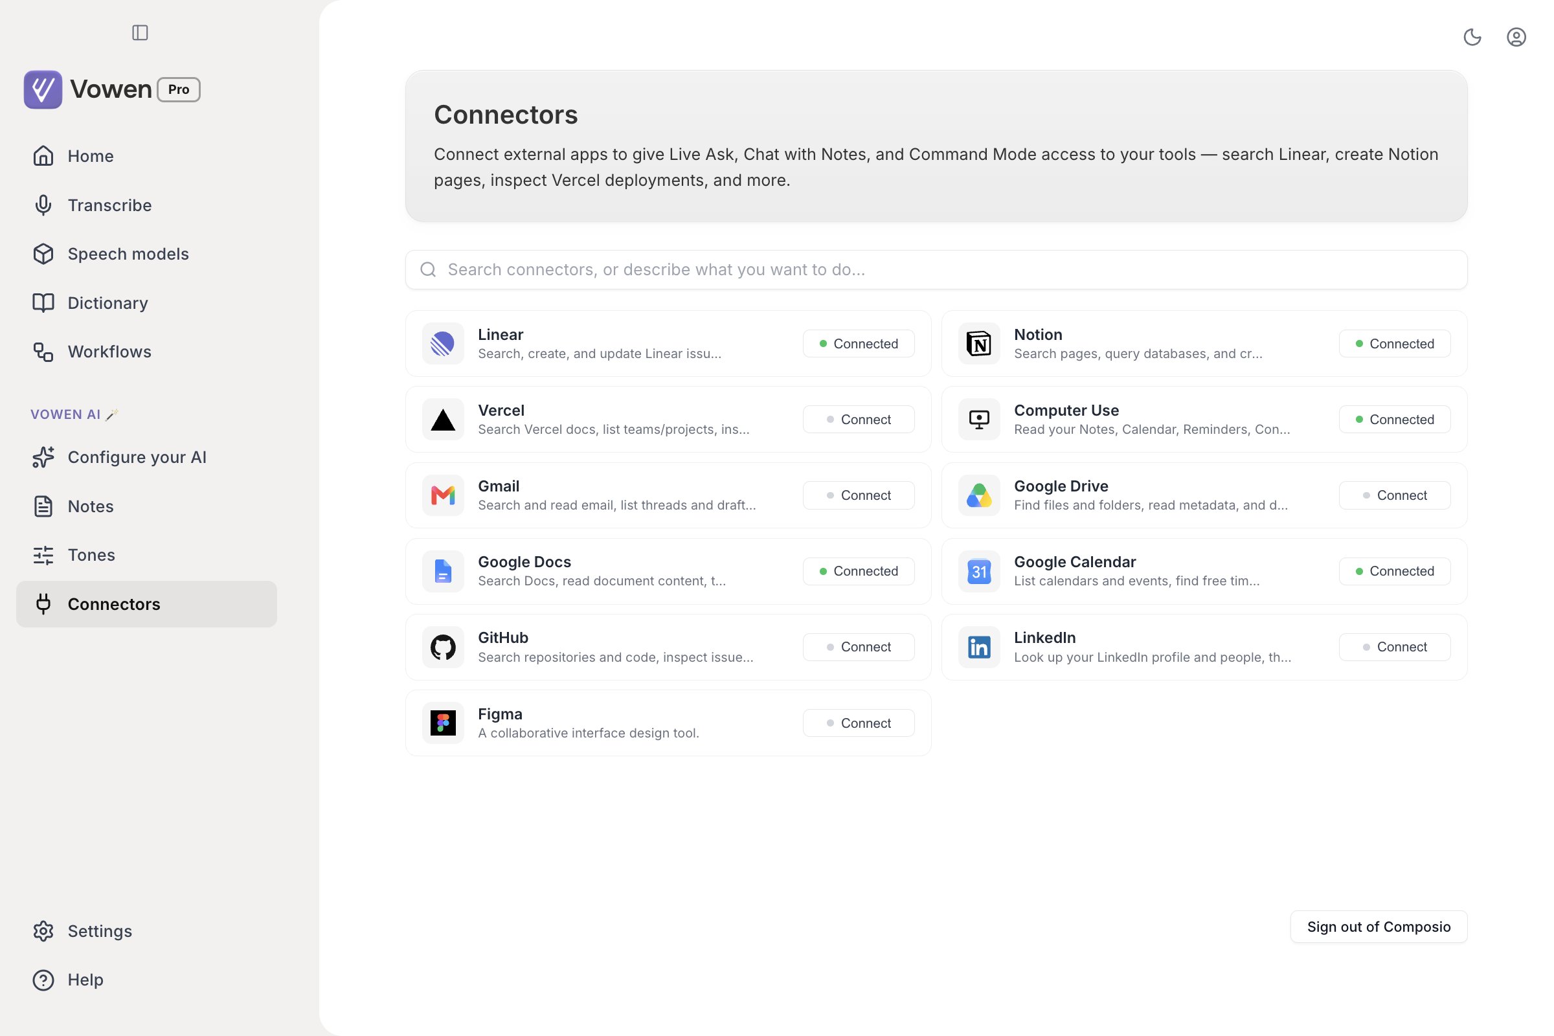
Task: Click the Vercel triangle icon
Action: (443, 420)
